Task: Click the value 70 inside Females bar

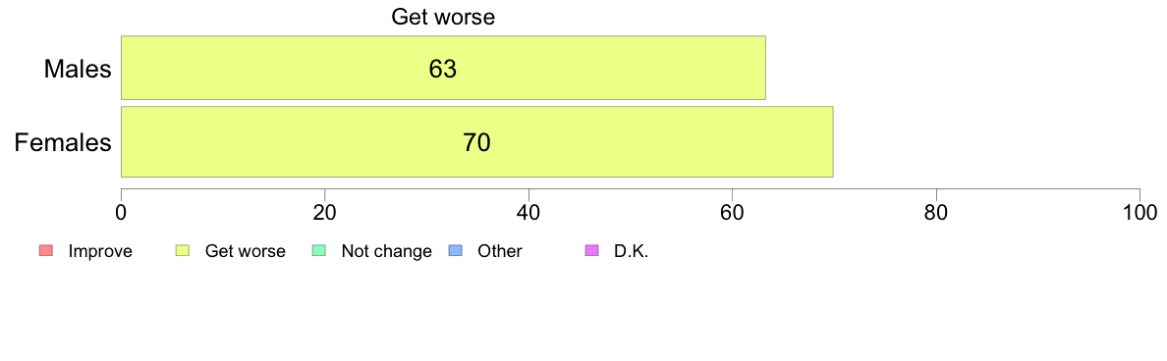Action: point(477,142)
